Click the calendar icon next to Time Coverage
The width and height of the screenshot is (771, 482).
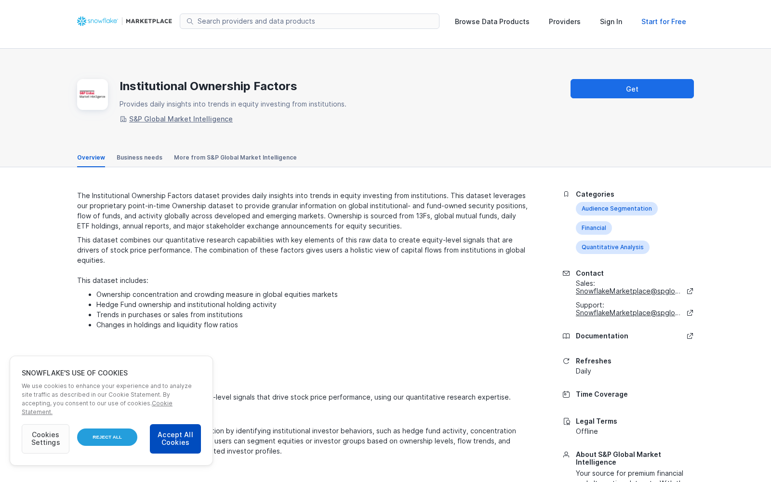(x=566, y=394)
